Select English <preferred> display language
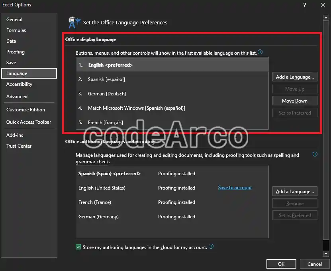The image size is (331, 271). 172,65
